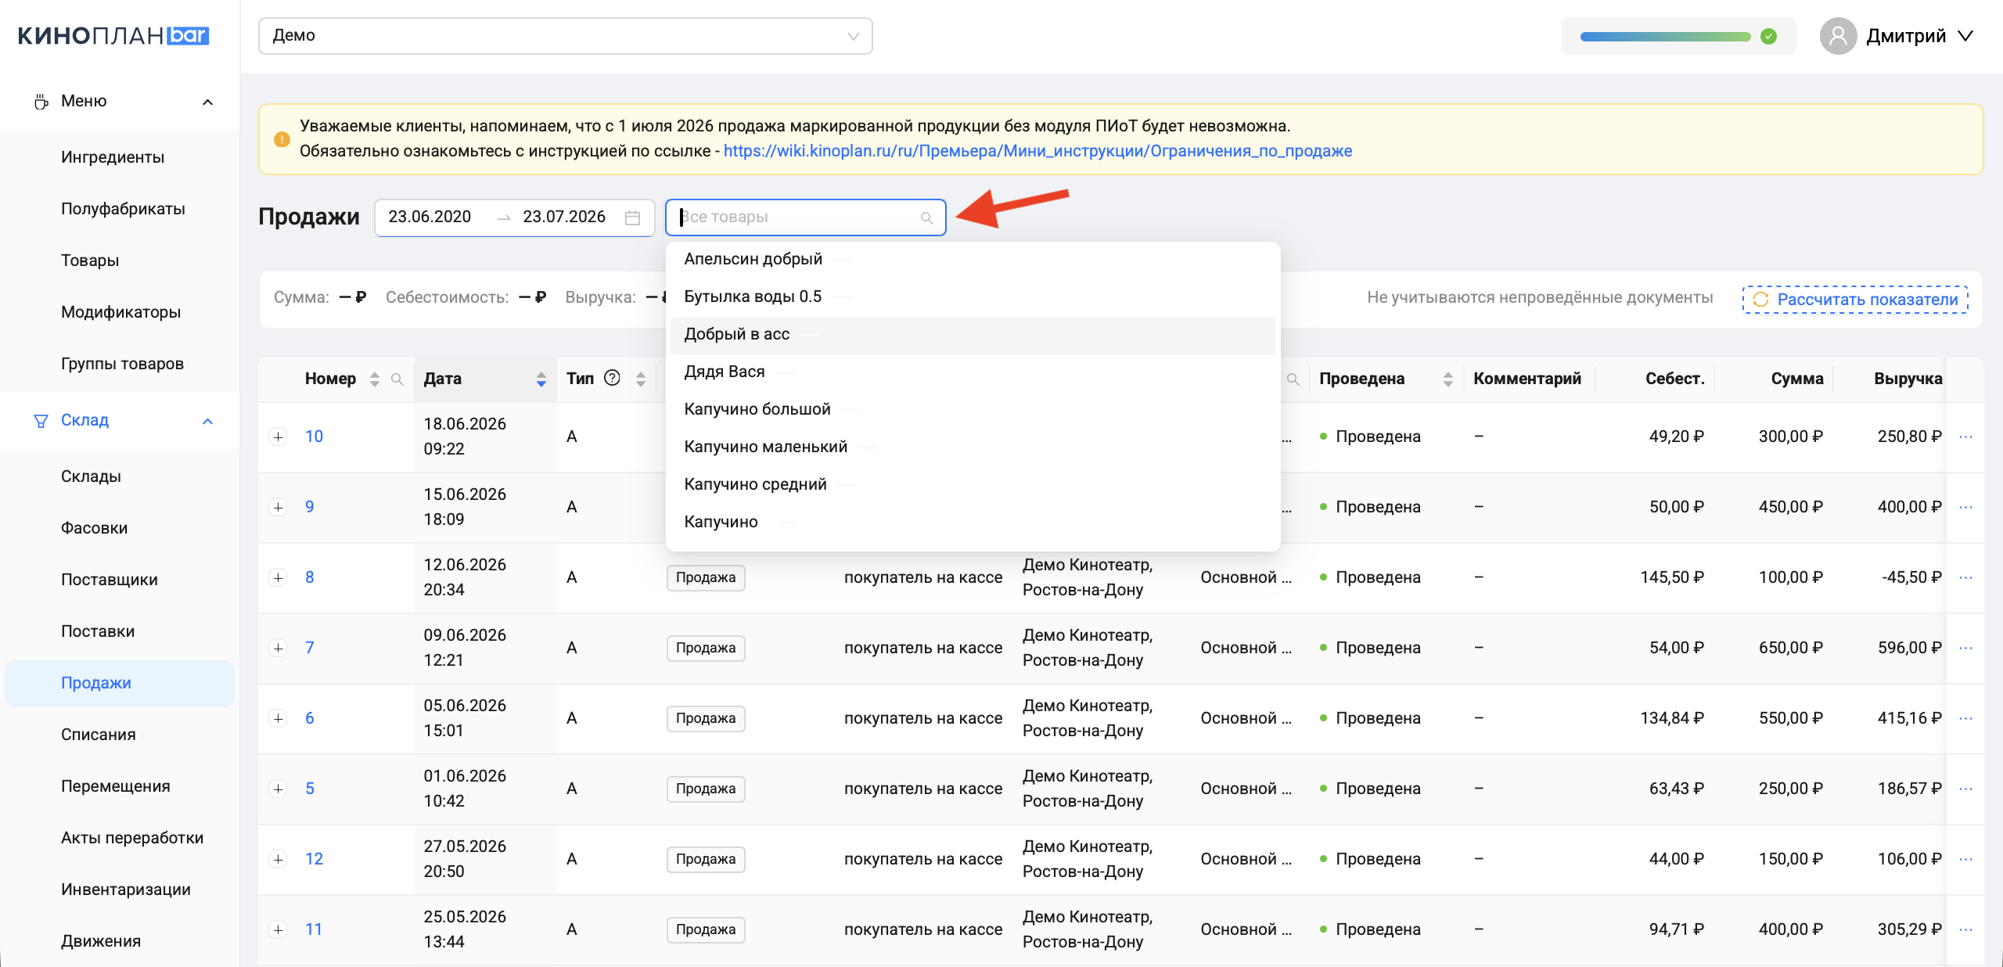
Task: Sort by Дата column arrows
Action: point(541,379)
